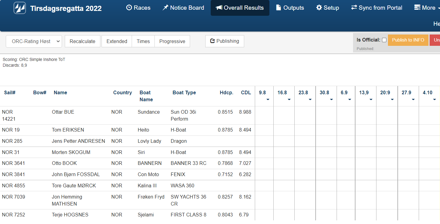This screenshot has height=224, width=440.
Task: Expand the 9.8 race column dropdown arrow
Action: click(268, 99)
